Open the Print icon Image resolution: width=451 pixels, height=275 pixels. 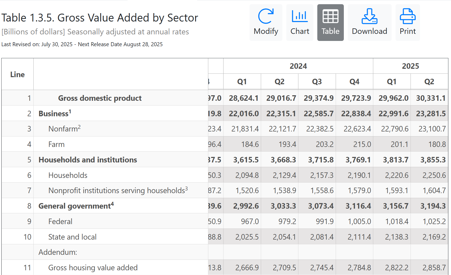pos(407,22)
